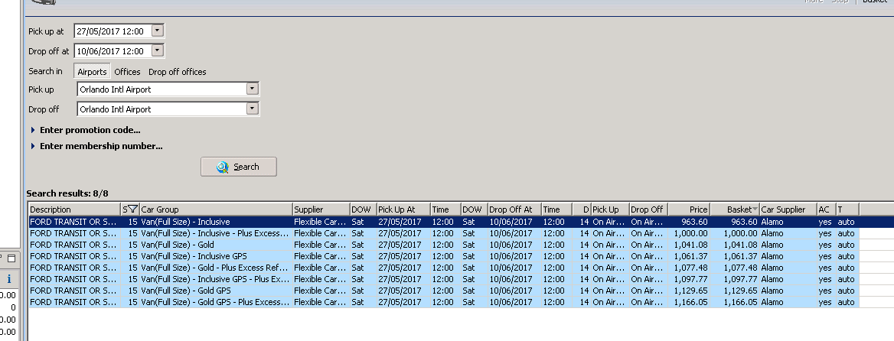Sort by the Description column header

click(74, 209)
